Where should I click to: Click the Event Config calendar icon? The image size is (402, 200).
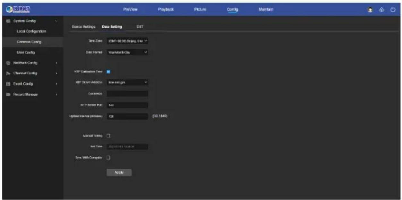coord(9,84)
